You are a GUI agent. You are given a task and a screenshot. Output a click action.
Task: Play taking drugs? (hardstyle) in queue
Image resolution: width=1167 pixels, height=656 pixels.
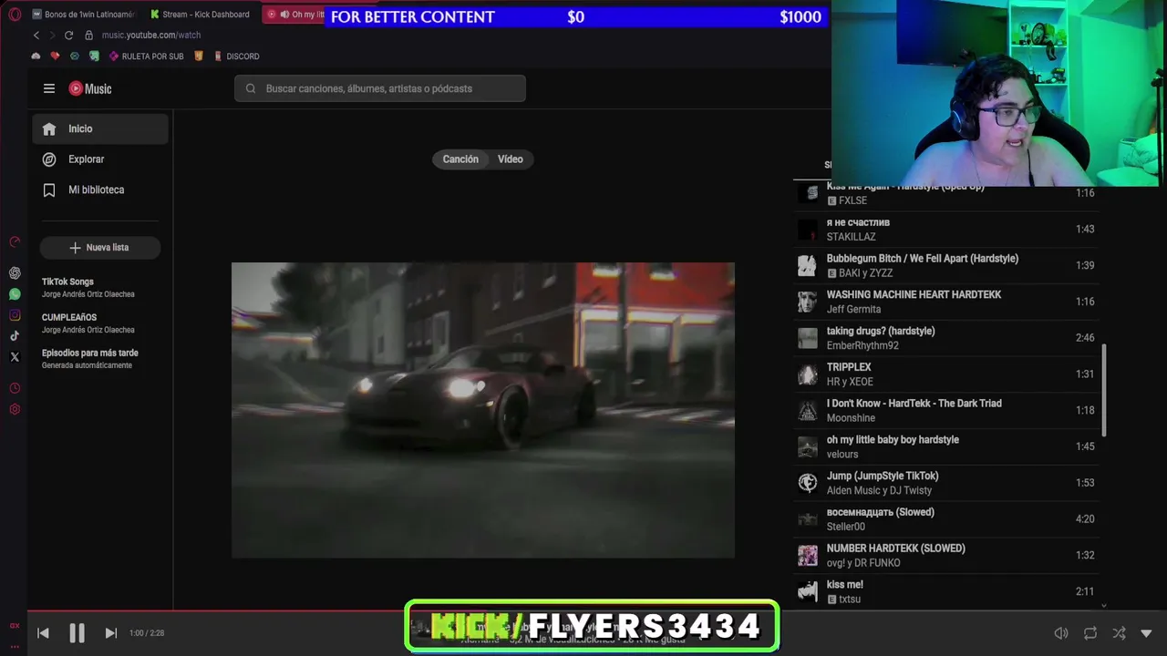(x=946, y=338)
